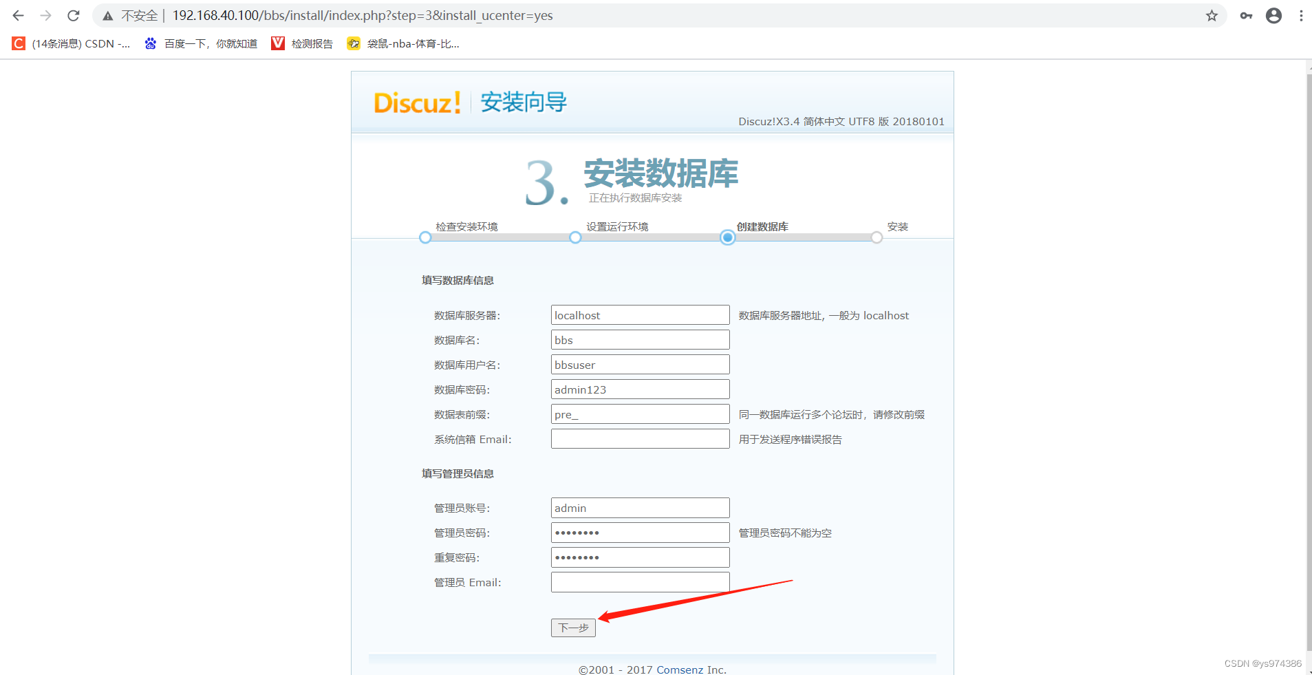Focus the 数据库名 field containing bbs
The width and height of the screenshot is (1312, 675).
point(640,340)
